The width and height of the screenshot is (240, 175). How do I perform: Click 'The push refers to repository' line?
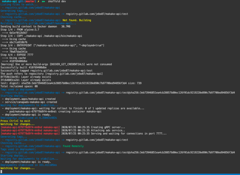(52, 74)
